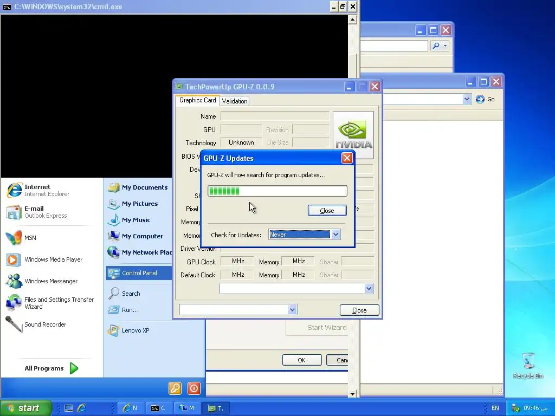Screen dimensions: 555x416
Task: Open My Computer
Action: (x=135, y=236)
